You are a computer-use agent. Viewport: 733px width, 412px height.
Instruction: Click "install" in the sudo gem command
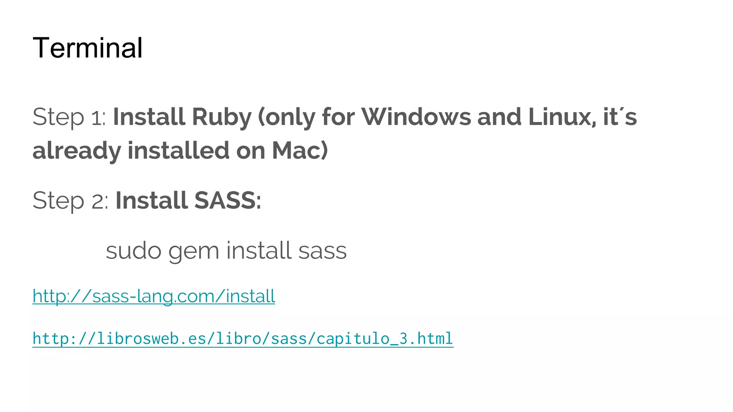pyautogui.click(x=259, y=251)
